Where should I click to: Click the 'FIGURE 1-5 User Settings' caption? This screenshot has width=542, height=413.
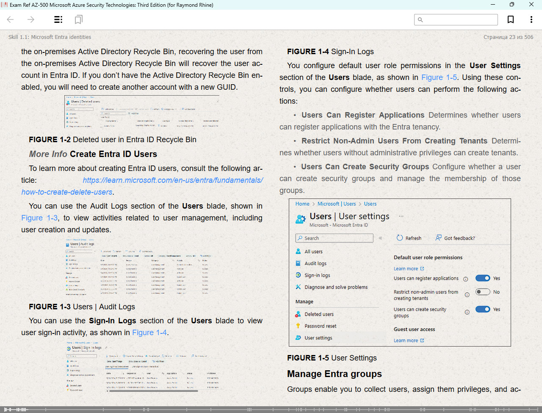click(332, 358)
